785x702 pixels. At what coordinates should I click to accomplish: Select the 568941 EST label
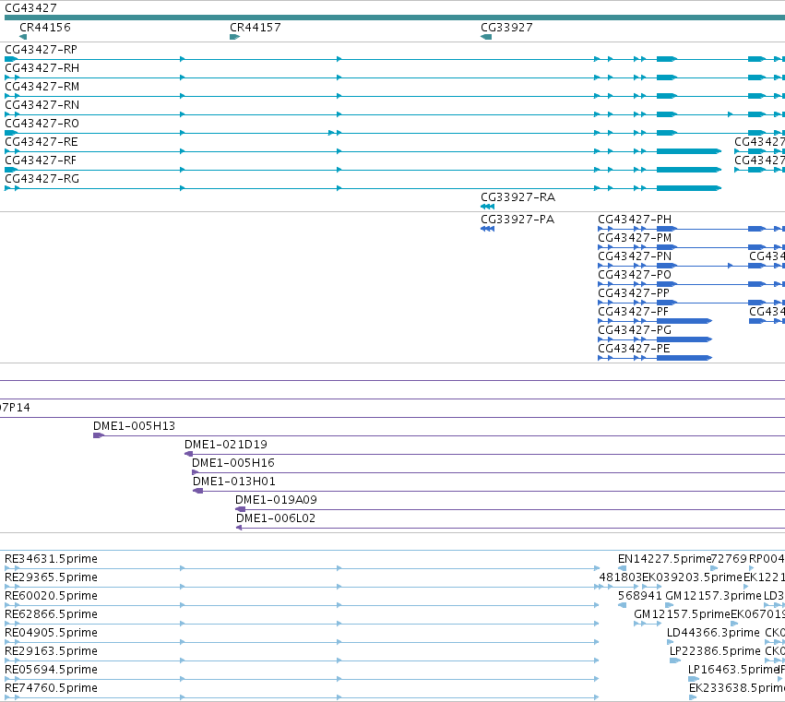click(x=640, y=596)
